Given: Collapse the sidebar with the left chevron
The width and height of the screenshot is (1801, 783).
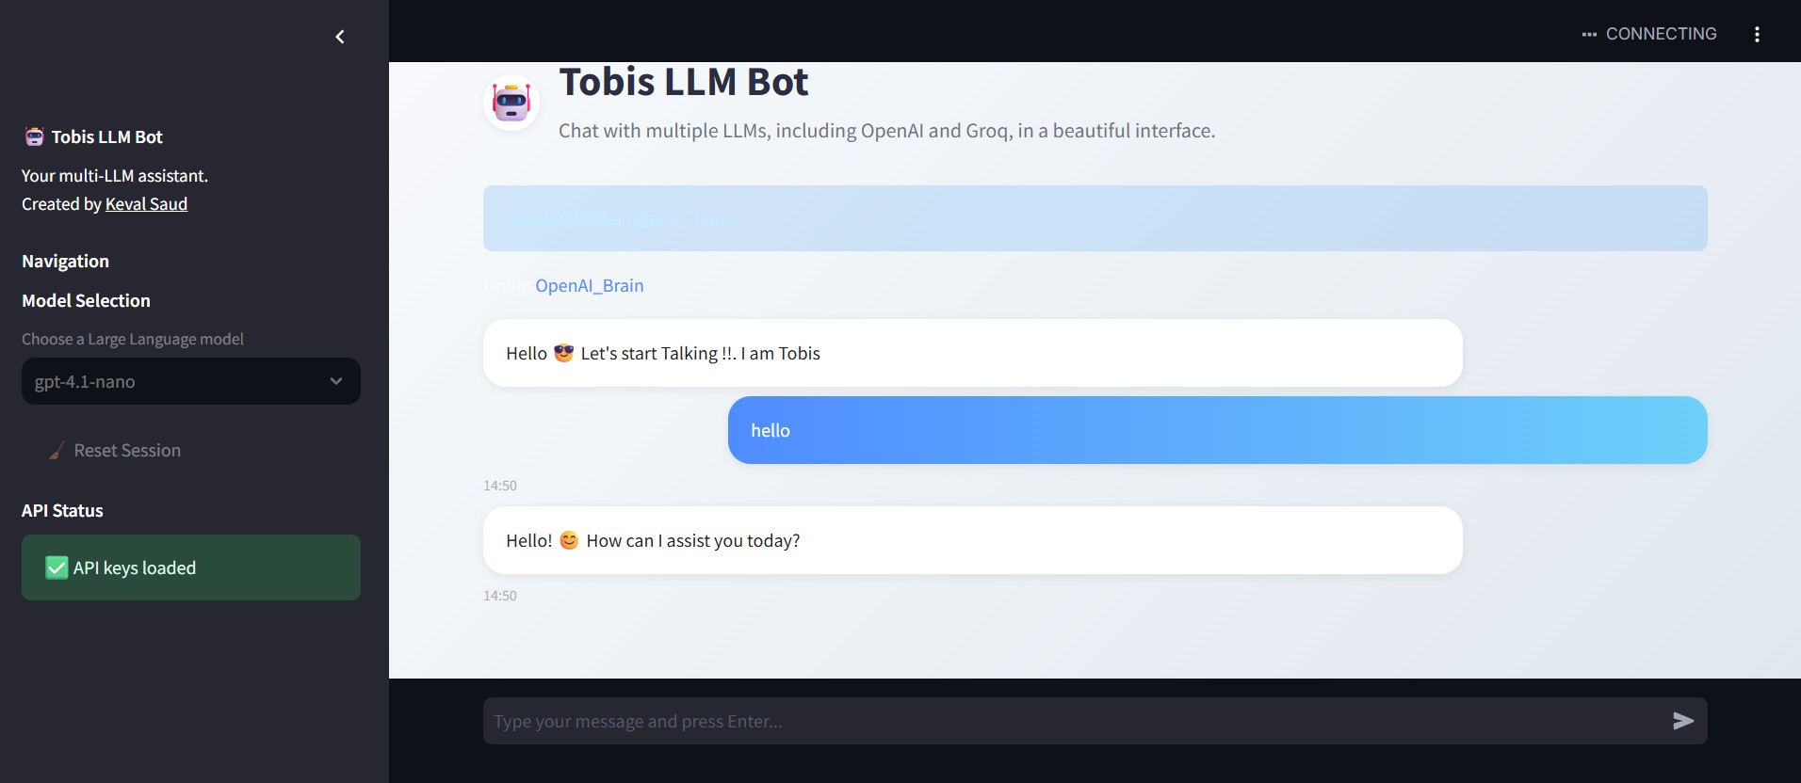Looking at the screenshot, I should tap(340, 37).
